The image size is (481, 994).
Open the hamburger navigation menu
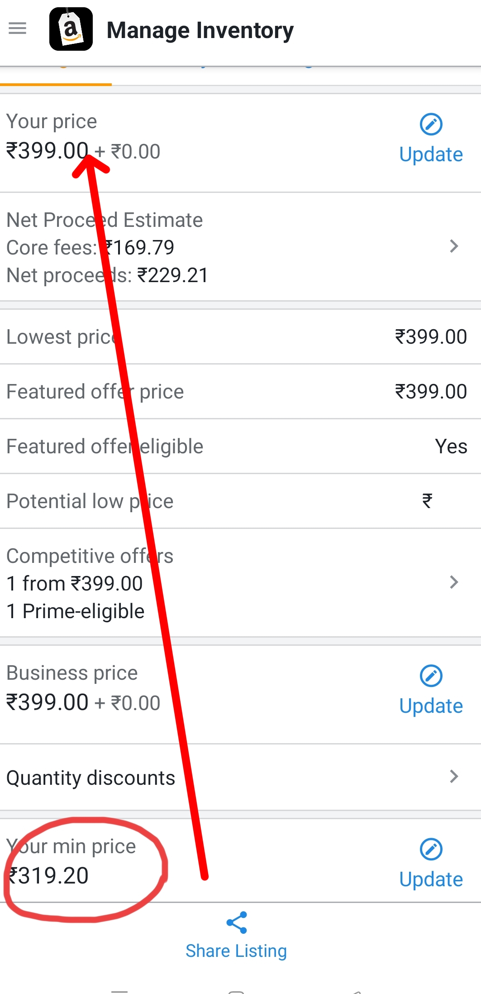click(18, 29)
